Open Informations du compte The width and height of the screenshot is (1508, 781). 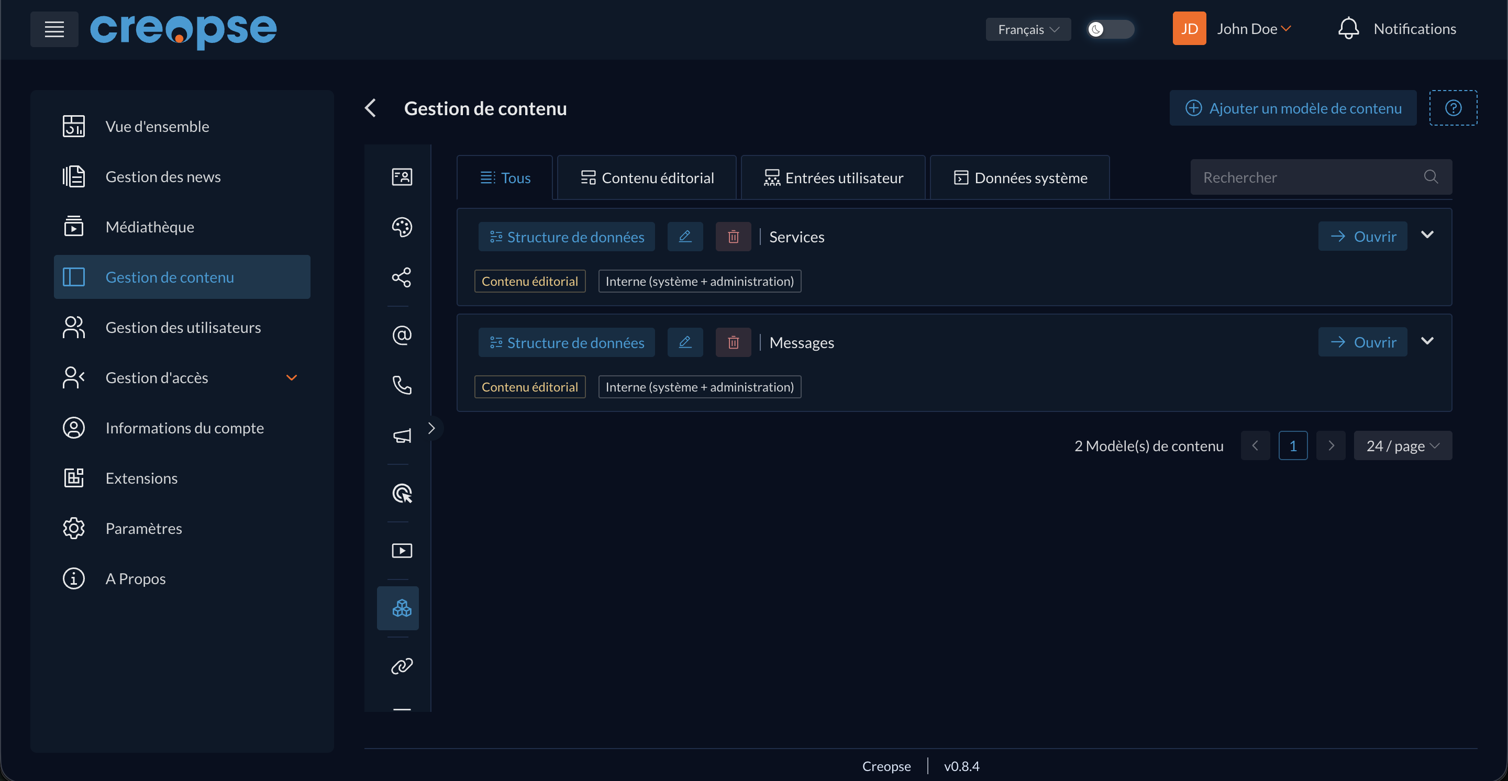point(182,428)
